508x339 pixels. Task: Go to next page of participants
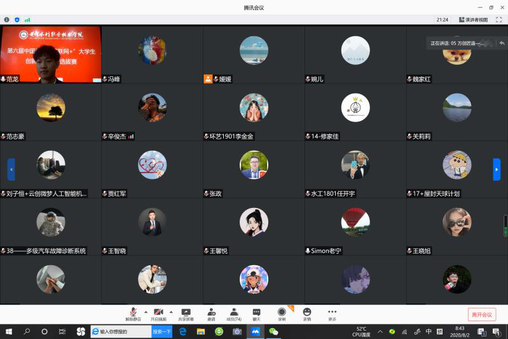click(x=497, y=169)
